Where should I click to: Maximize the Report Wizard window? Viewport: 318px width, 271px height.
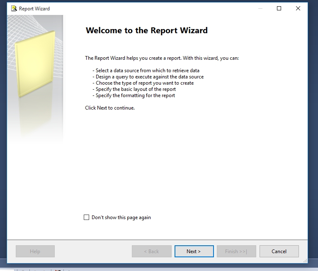pyautogui.click(x=279, y=8)
